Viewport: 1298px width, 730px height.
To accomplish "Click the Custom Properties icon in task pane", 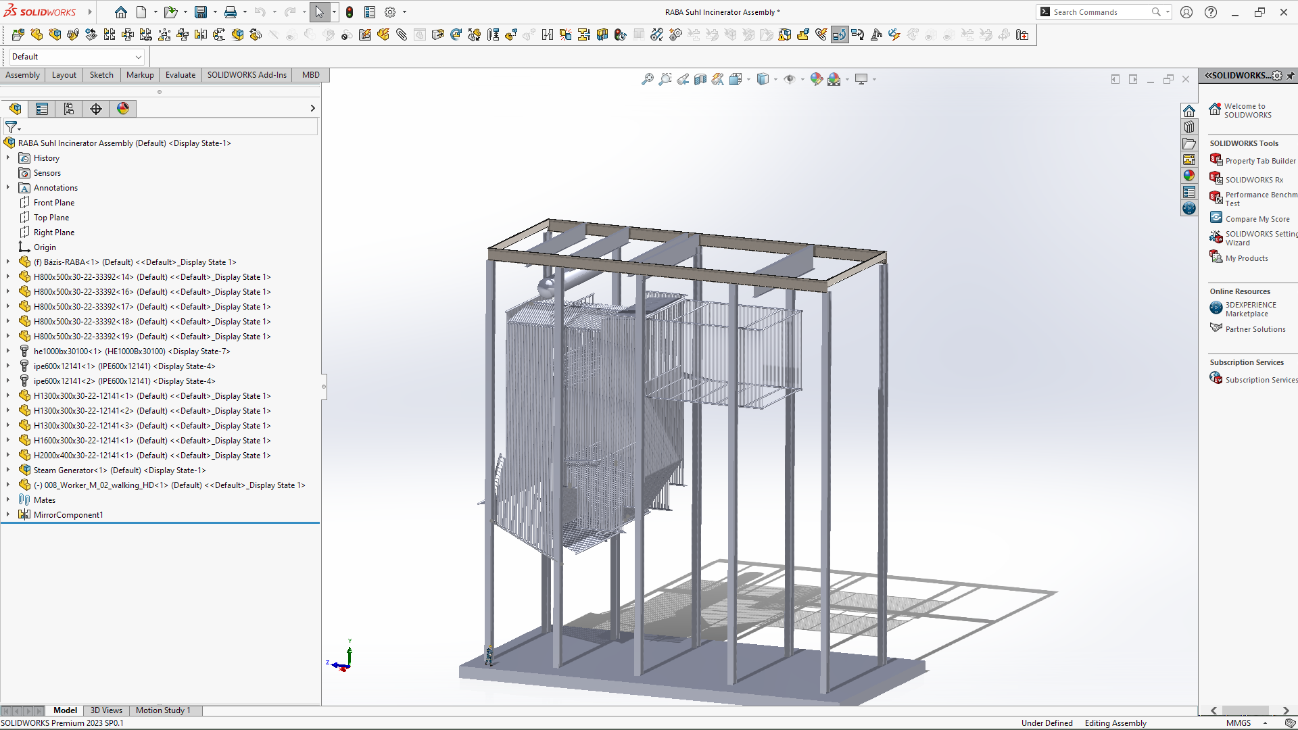I will coord(1189,193).
